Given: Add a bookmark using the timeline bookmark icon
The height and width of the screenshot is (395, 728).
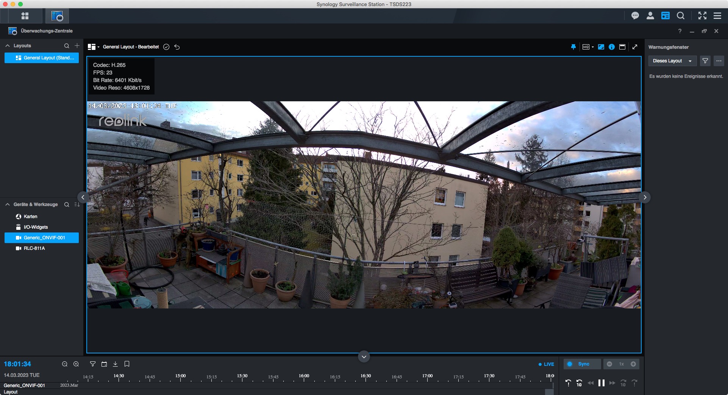Looking at the screenshot, I should (x=127, y=364).
